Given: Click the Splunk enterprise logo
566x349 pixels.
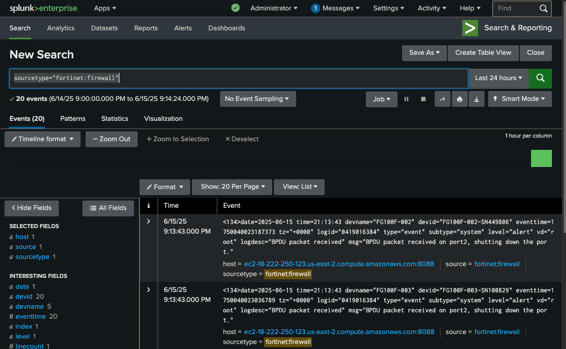Looking at the screenshot, I should pyautogui.click(x=43, y=8).
